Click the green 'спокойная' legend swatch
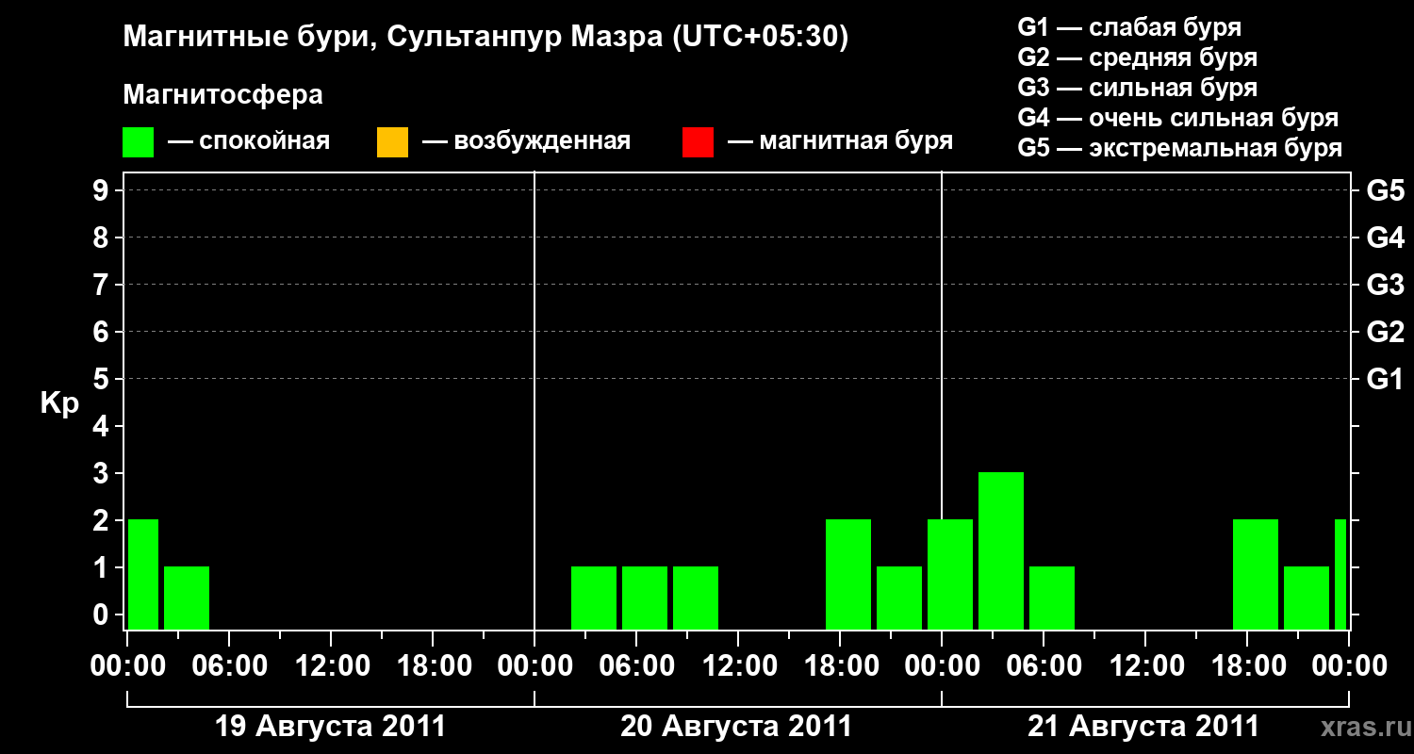This screenshot has width=1414, height=754. click(x=139, y=142)
